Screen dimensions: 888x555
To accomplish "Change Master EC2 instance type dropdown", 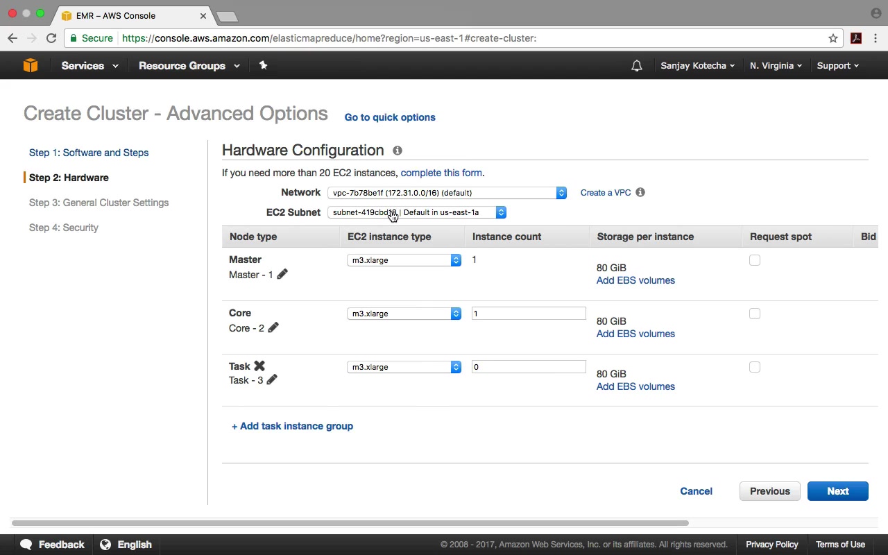I will coord(404,260).
